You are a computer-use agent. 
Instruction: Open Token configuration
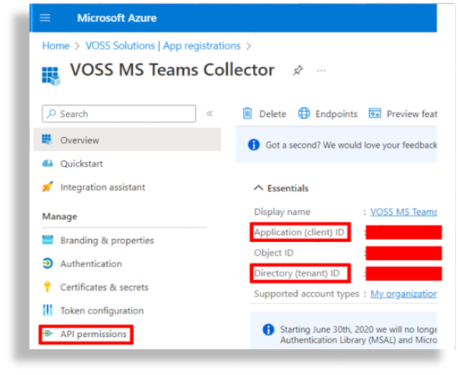click(x=102, y=310)
